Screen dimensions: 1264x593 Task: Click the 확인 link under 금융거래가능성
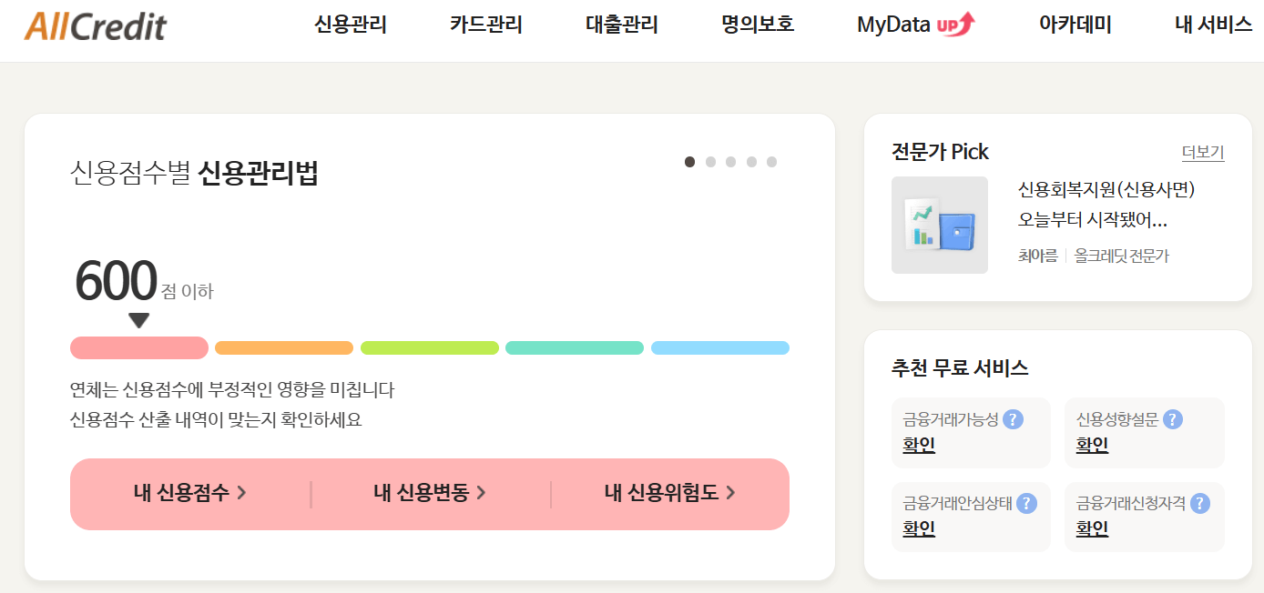pyautogui.click(x=917, y=445)
